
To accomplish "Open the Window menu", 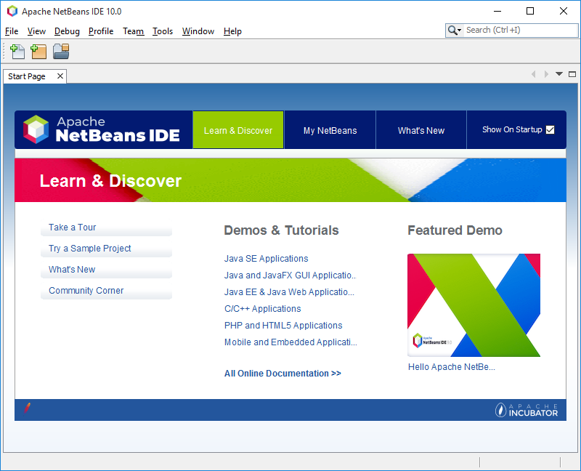I will (198, 31).
